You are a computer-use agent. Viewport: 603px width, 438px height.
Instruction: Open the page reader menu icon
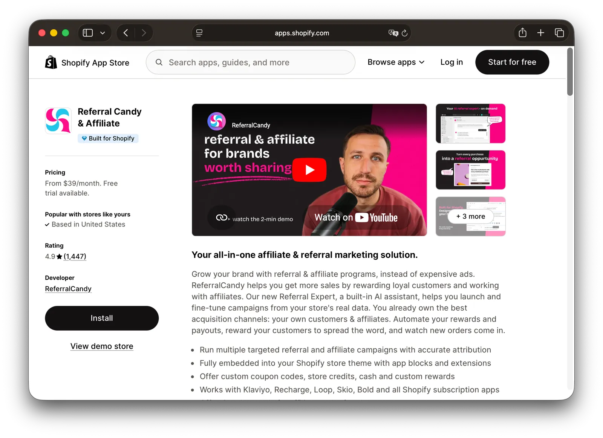coord(199,33)
